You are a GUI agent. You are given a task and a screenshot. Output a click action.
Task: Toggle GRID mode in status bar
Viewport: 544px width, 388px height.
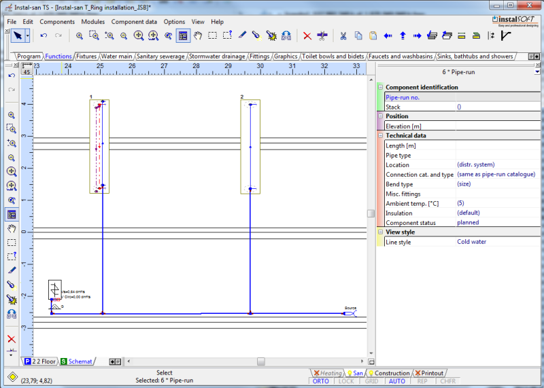click(371, 381)
